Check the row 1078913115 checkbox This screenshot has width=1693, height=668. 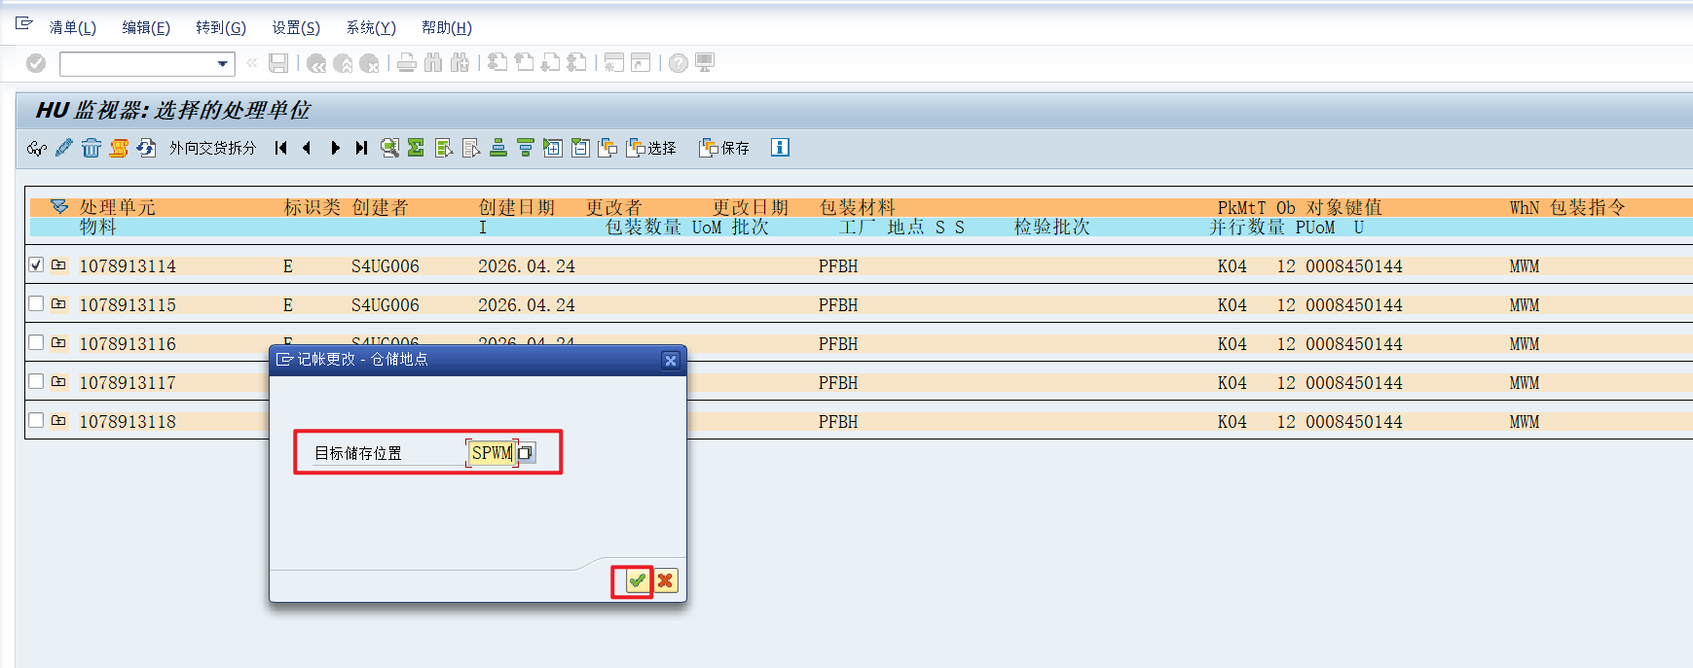pyautogui.click(x=36, y=303)
